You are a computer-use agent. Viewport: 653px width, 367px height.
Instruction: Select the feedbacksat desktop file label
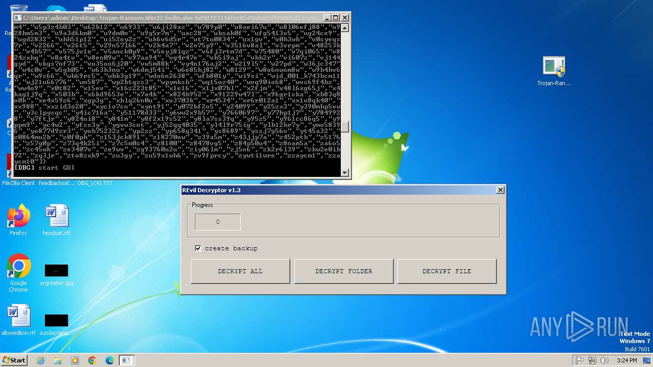click(57, 183)
